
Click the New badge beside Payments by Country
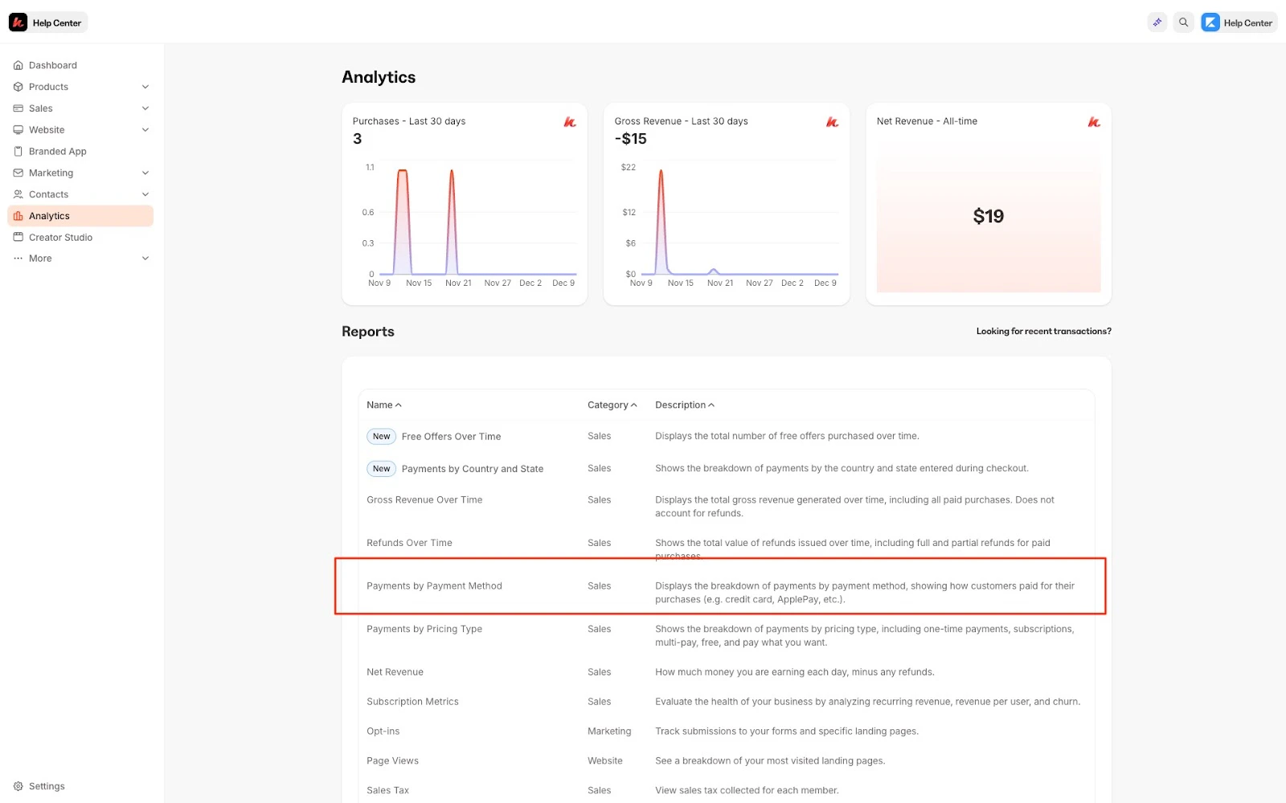(x=381, y=469)
